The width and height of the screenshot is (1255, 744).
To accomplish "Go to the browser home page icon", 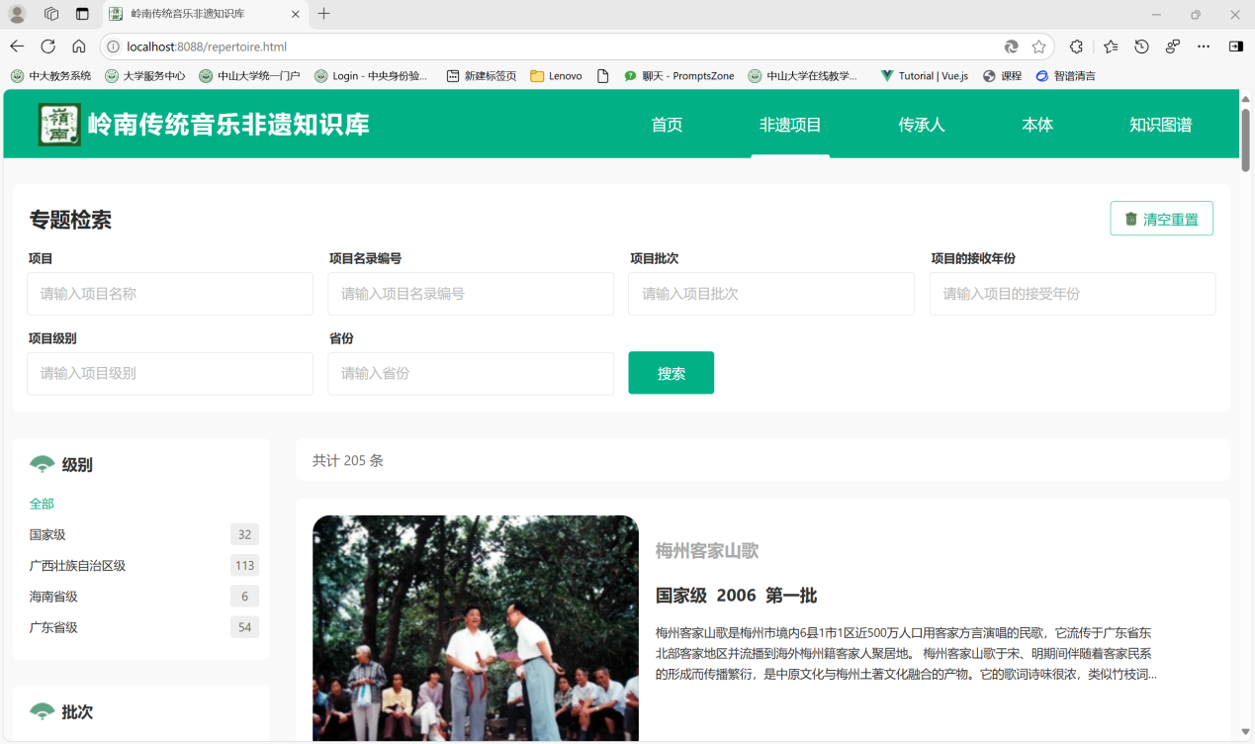I will [79, 46].
